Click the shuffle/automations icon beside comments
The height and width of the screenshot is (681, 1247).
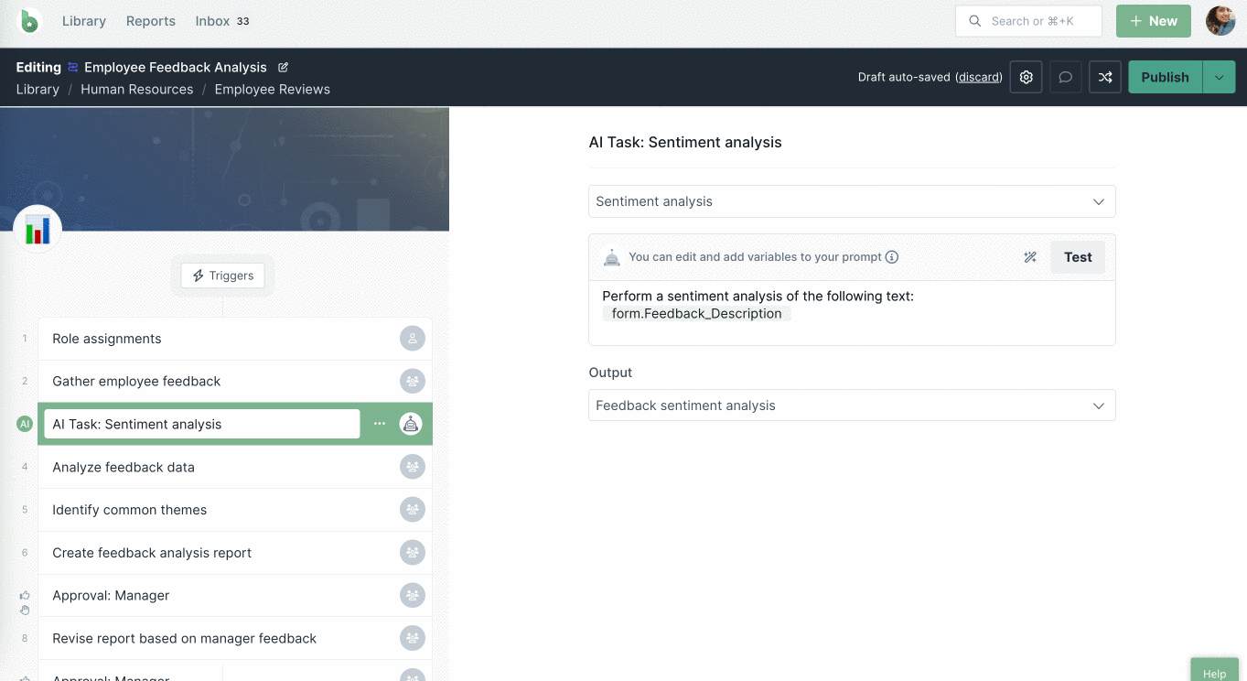1104,77
